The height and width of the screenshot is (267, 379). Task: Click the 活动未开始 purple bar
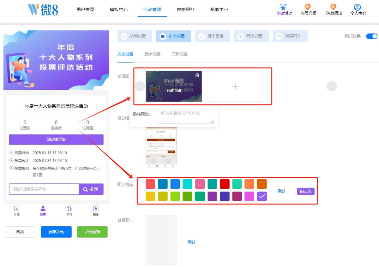[x=56, y=139]
